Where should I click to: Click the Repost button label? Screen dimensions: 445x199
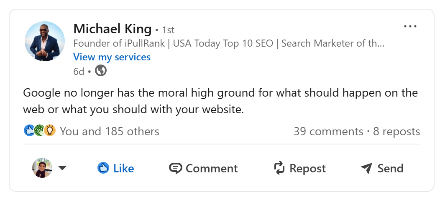pyautogui.click(x=308, y=169)
